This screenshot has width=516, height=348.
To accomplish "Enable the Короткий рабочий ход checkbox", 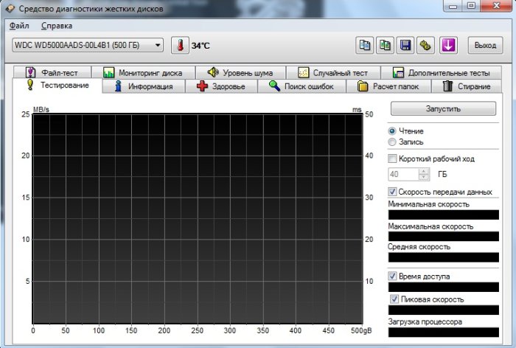I will tap(392, 158).
